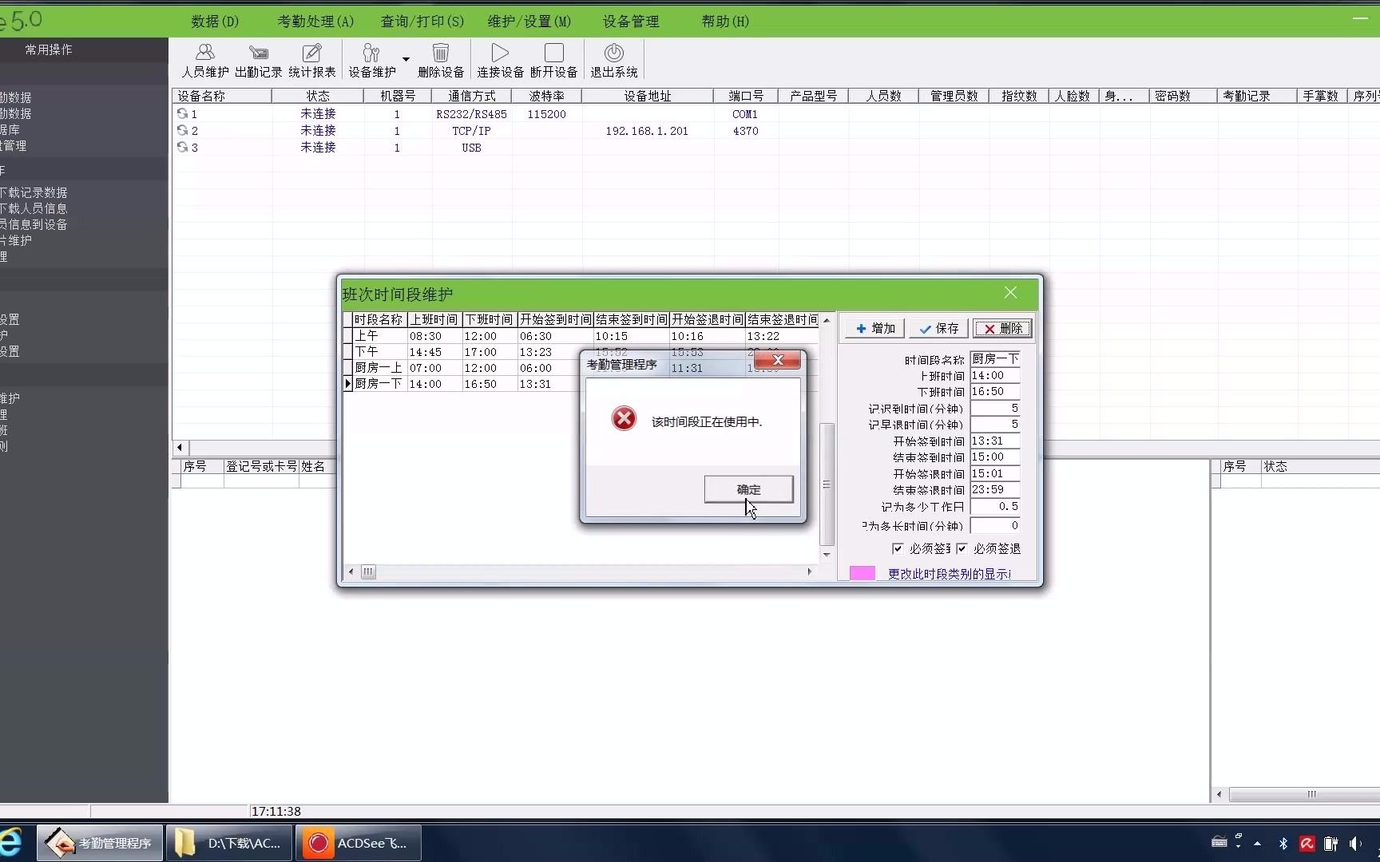The width and height of the screenshot is (1380, 862).
Task: Open Internet Explorer from the taskbar
Action: pos(11,843)
